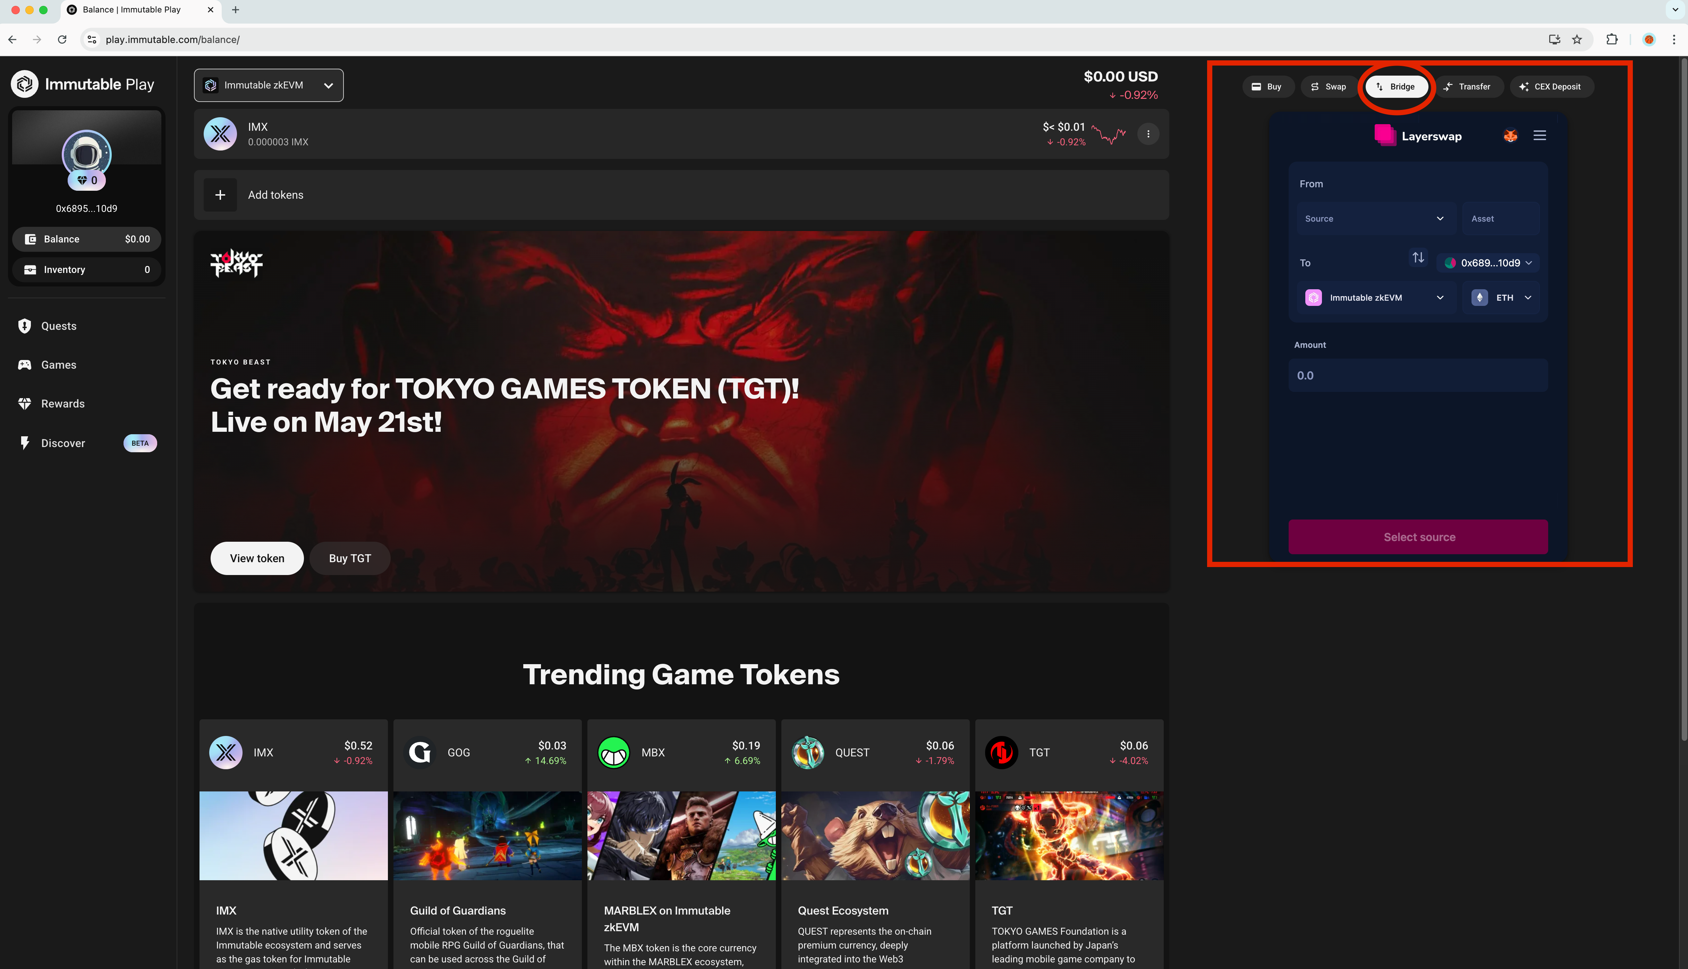Click the Layerswap logo
1688x969 pixels.
click(1418, 136)
